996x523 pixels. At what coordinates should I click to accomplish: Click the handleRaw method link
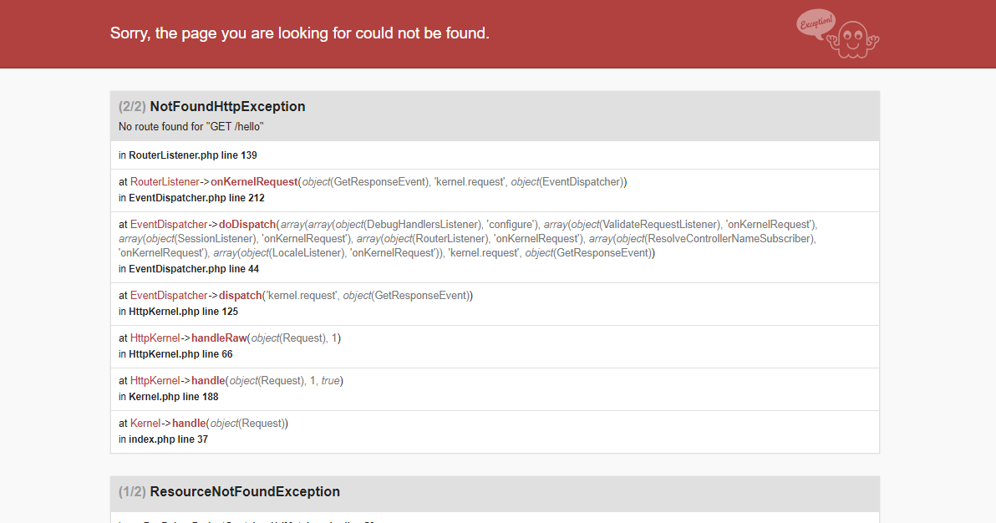(218, 338)
